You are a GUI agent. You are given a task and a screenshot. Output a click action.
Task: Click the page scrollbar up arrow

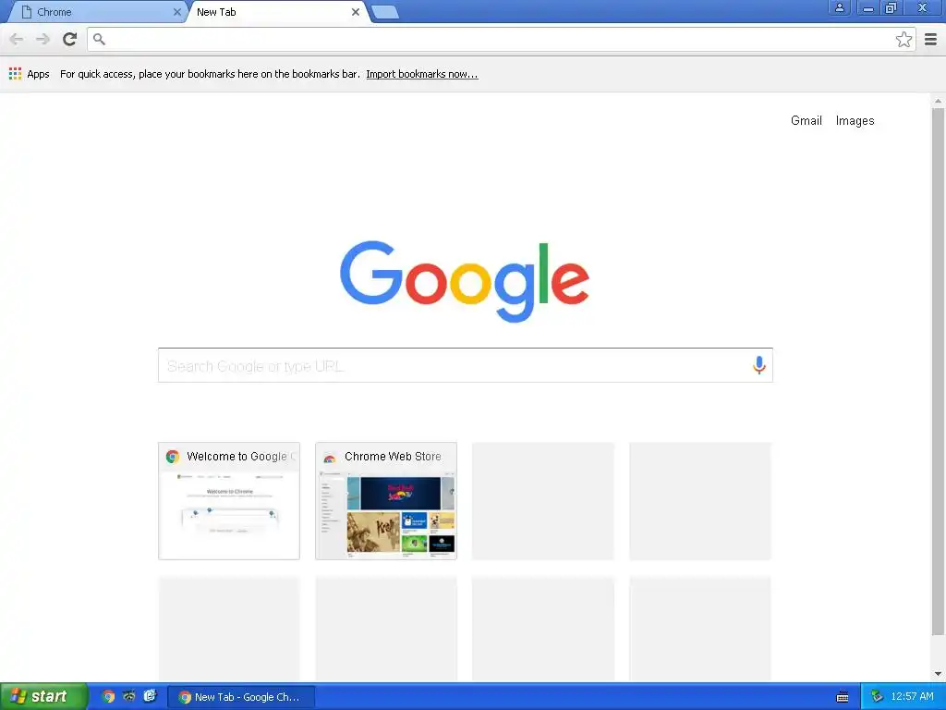pos(938,102)
